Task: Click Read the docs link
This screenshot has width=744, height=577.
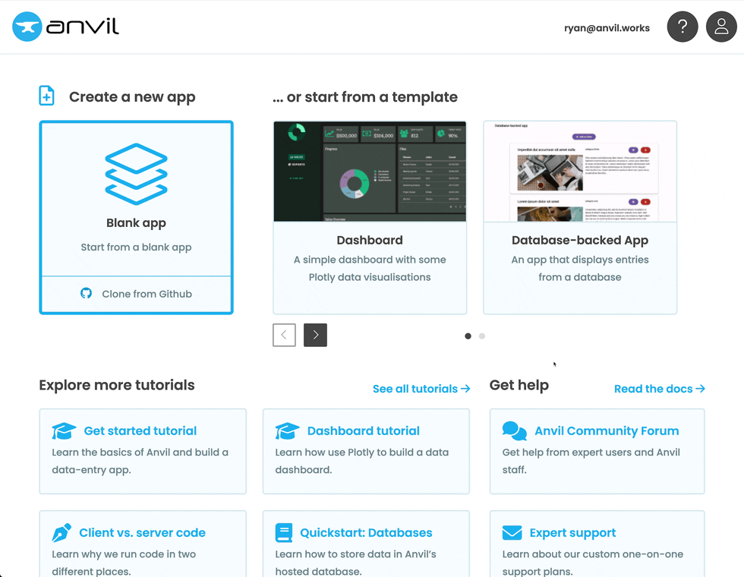Action: pos(660,389)
